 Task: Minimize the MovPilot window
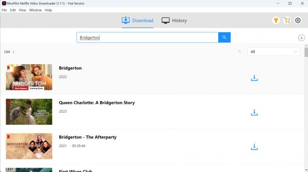(x=278, y=4)
